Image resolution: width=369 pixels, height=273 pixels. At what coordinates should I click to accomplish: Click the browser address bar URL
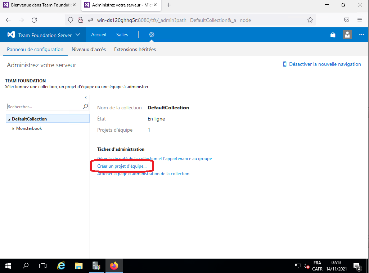[x=174, y=20]
